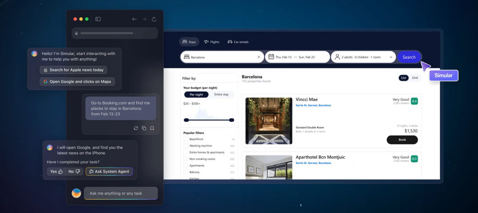Check the Washing machine filter
Screen dimensions: 478x213
186,146
